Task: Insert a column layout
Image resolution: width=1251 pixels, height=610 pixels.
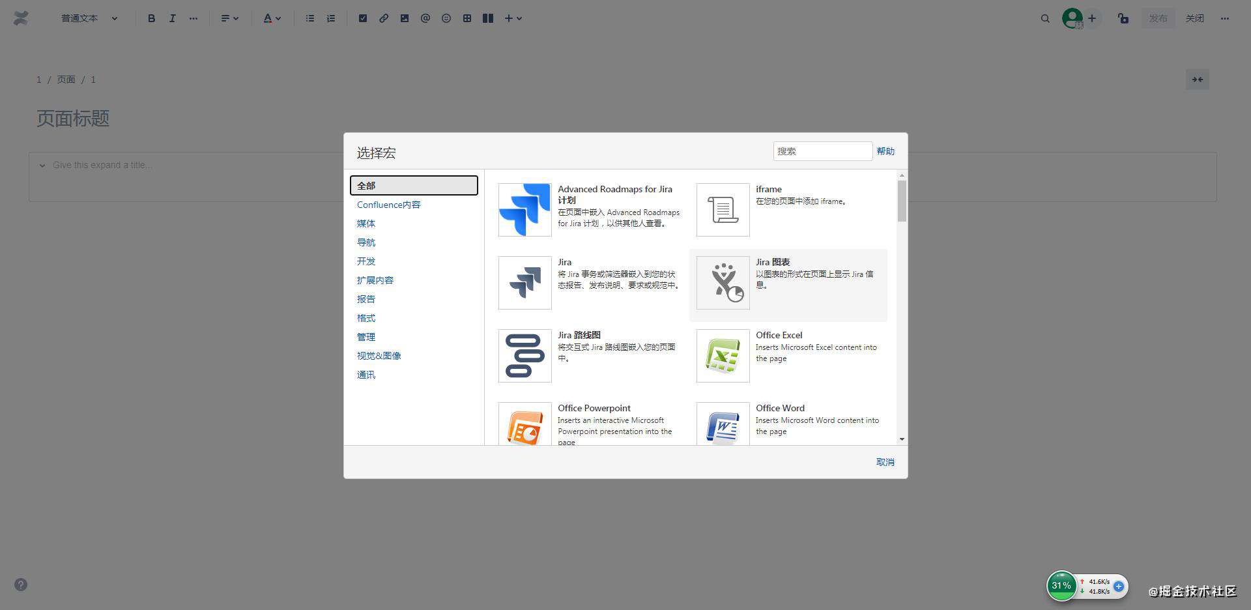Action: 488,18
